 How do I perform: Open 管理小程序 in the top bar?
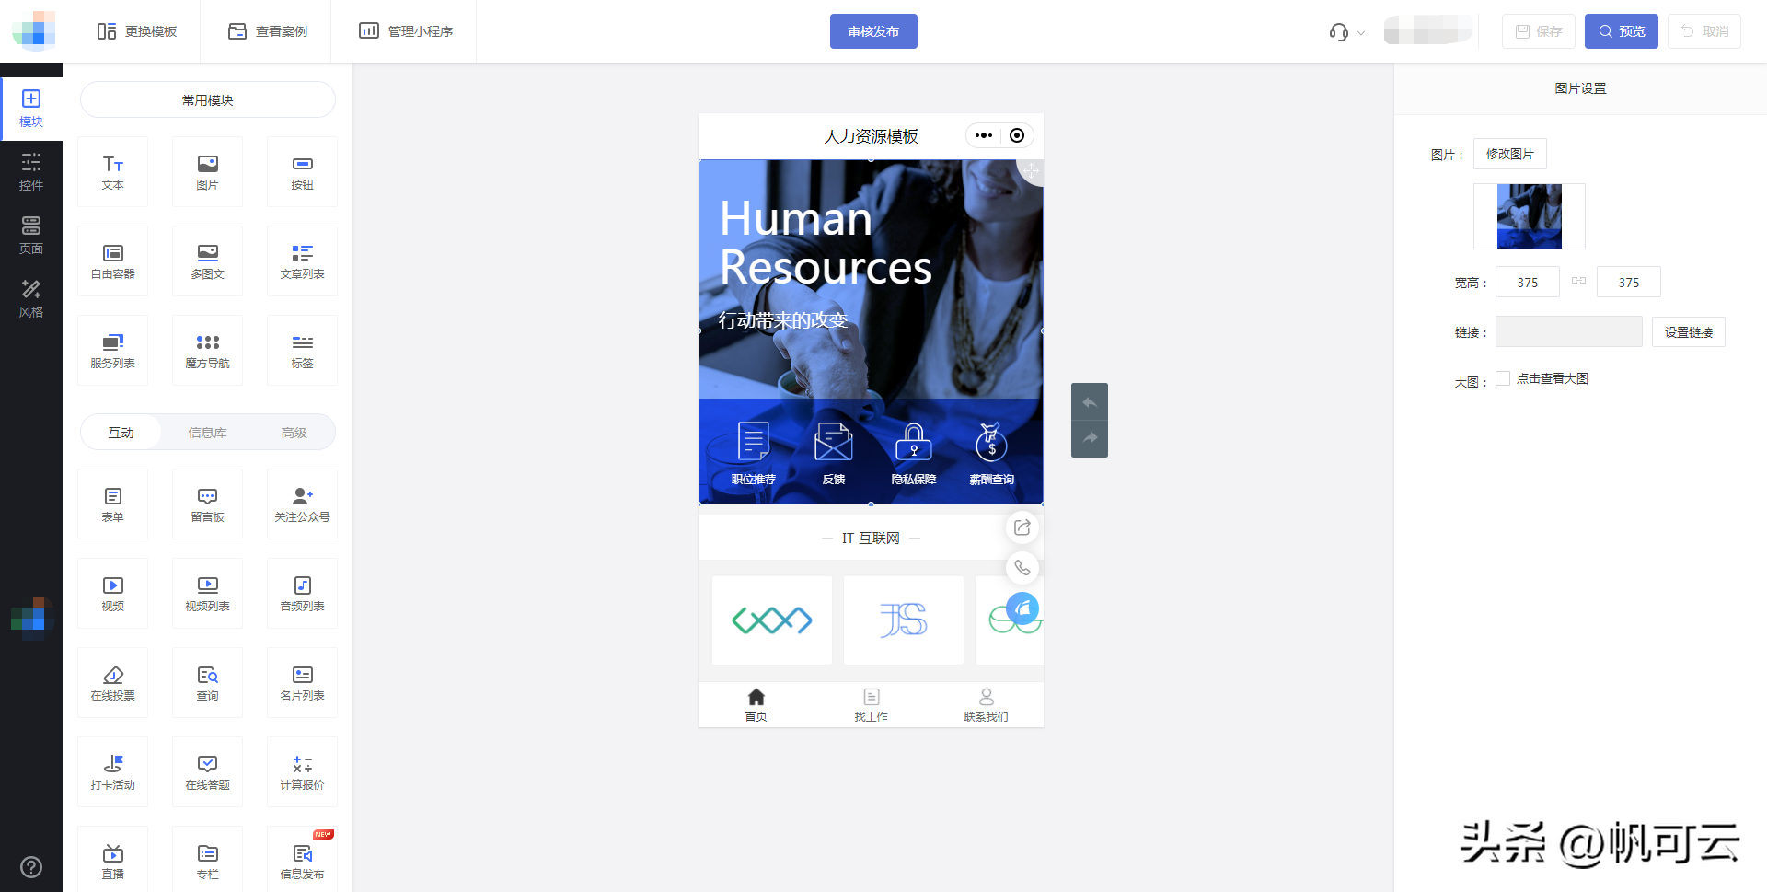406,31
